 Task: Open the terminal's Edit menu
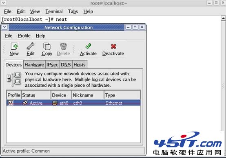point(20,11)
